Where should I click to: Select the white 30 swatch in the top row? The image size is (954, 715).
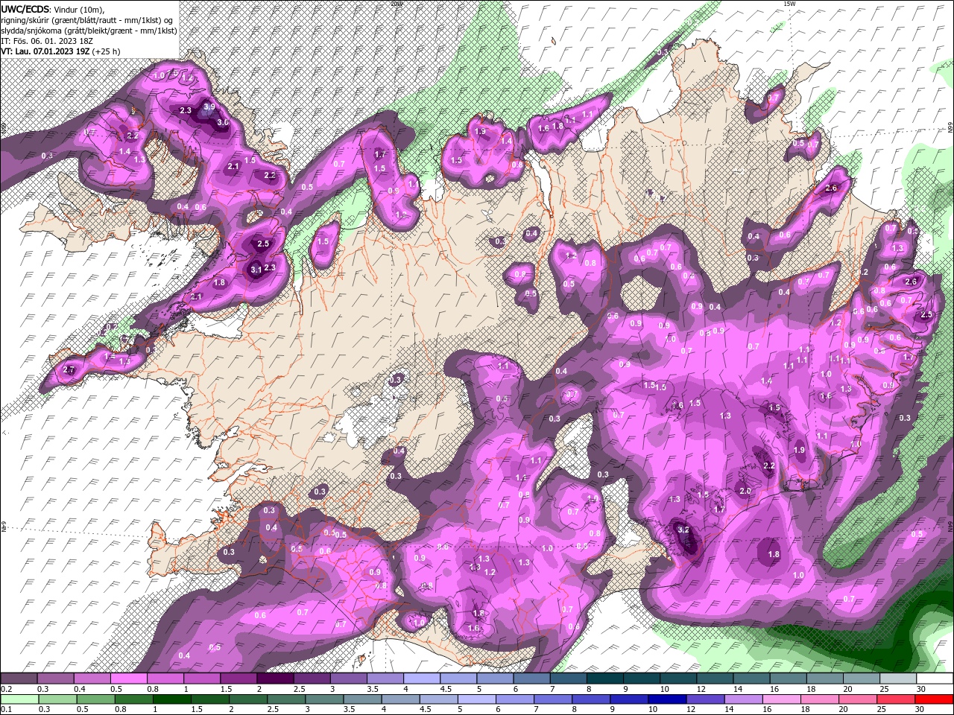pos(935,679)
